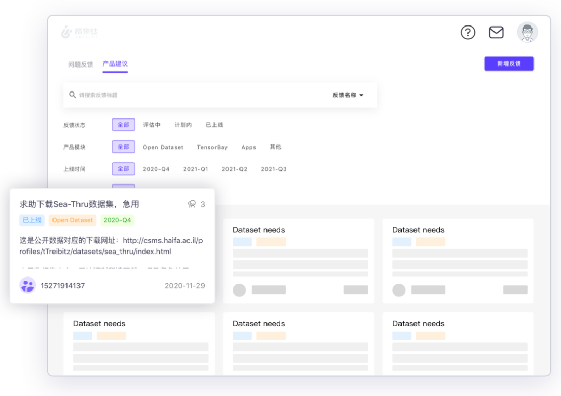The image size is (561, 396).
Task: Expand the 反馈名称 dropdown
Action: click(348, 95)
